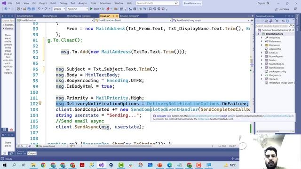Switch to the EmailExtractors tab
This screenshot has height=169, width=301.
tap(25, 16)
